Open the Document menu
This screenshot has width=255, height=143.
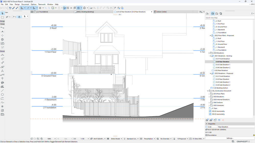point(25,4)
